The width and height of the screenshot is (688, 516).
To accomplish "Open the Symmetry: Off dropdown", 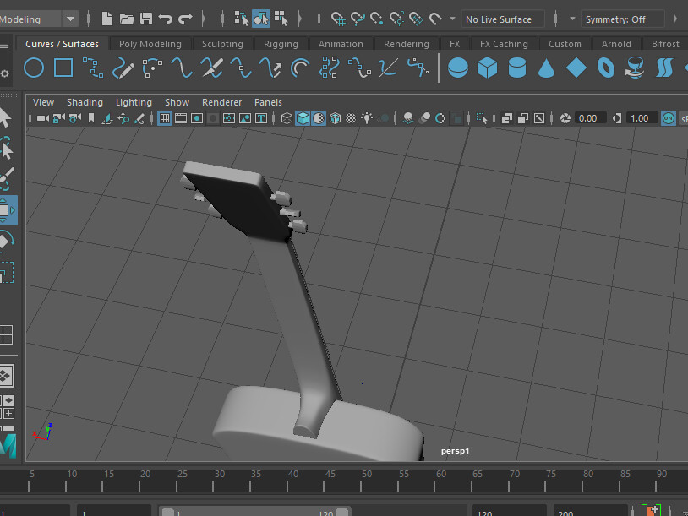I will [623, 19].
